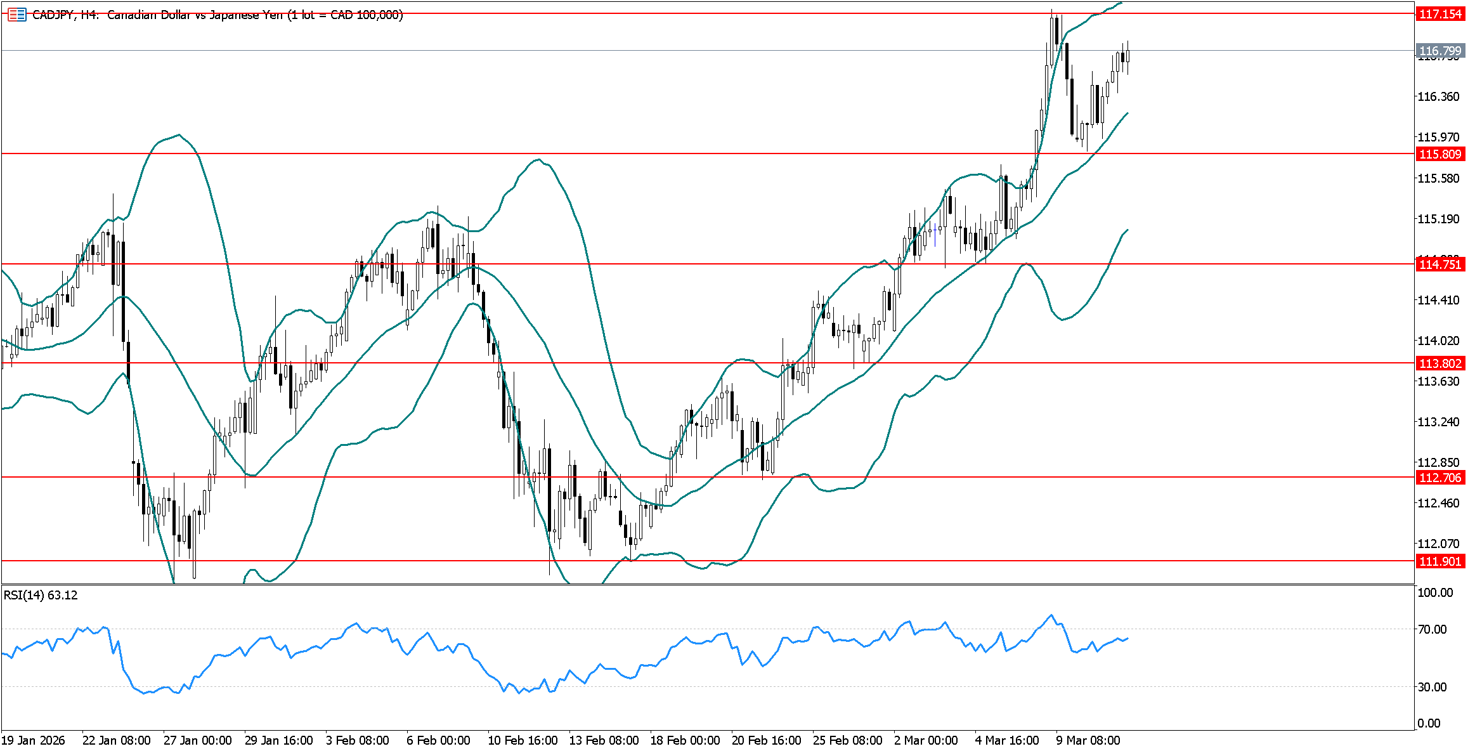The width and height of the screenshot is (1475, 751).
Task: Click the 19 Jan 2026 date label
Action: pyautogui.click(x=33, y=740)
